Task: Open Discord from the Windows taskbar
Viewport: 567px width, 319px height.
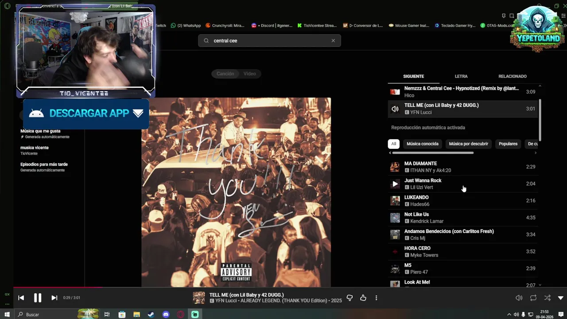Action: point(166,314)
